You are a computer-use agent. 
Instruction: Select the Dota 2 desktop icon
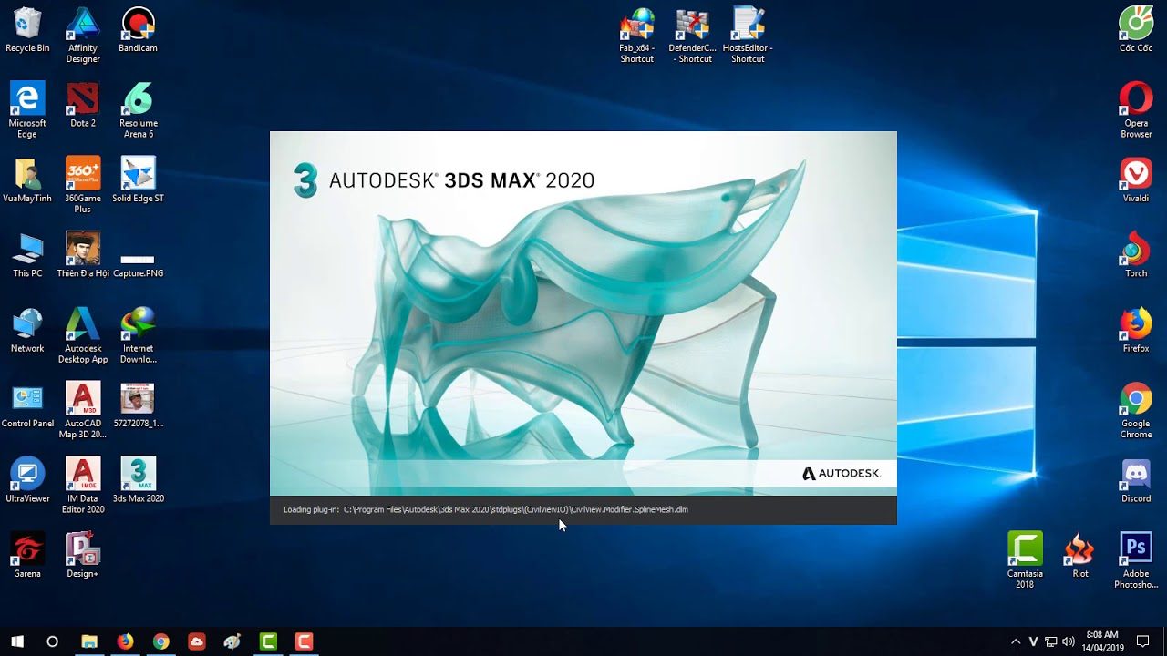(83, 105)
